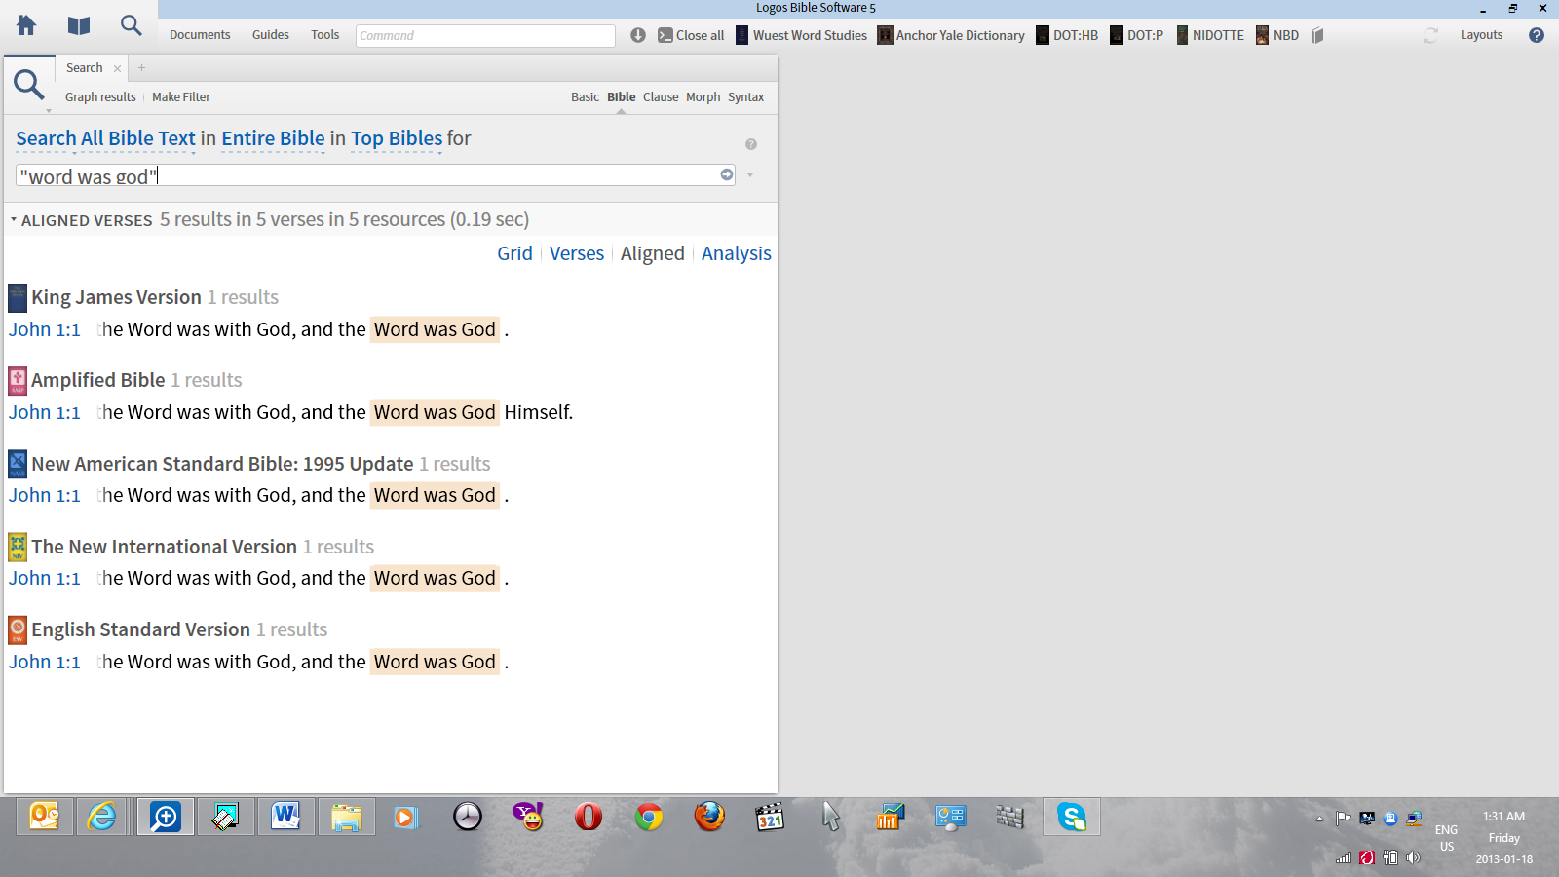Click the Close all shortcut
The height and width of the screenshot is (877, 1559).
[691, 35]
